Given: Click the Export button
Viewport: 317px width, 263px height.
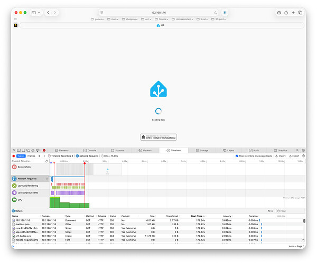Looking at the screenshot, I should pyautogui.click(x=294, y=156).
